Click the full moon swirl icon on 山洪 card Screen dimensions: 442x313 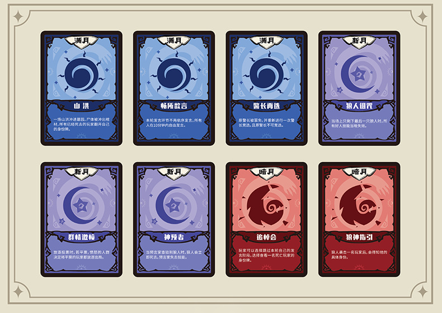tap(82, 74)
